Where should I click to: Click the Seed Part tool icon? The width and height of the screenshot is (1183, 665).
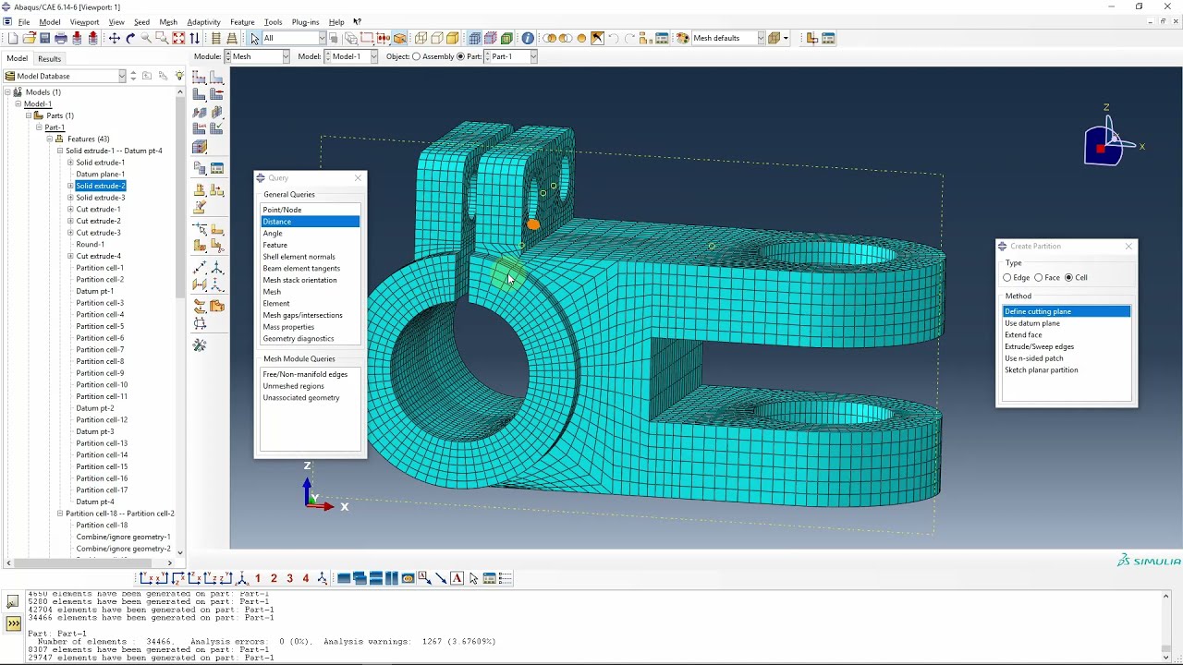[x=200, y=76]
